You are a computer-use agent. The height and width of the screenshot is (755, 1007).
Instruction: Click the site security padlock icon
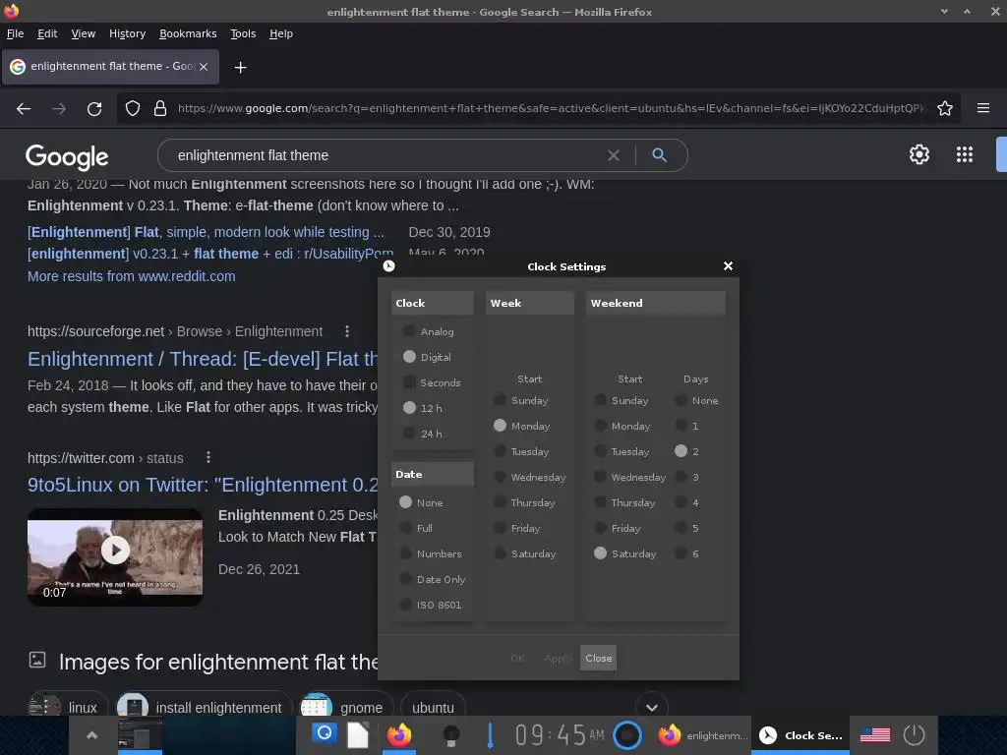point(160,108)
